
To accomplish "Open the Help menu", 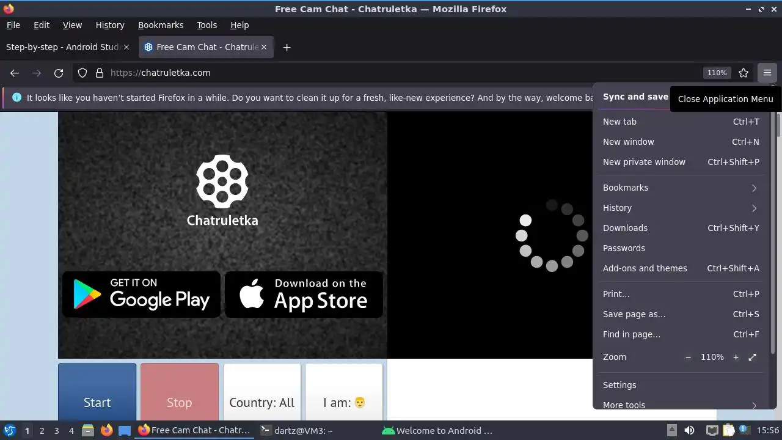I will click(239, 25).
